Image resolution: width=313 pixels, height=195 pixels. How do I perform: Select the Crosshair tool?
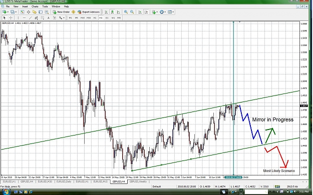click(11, 17)
